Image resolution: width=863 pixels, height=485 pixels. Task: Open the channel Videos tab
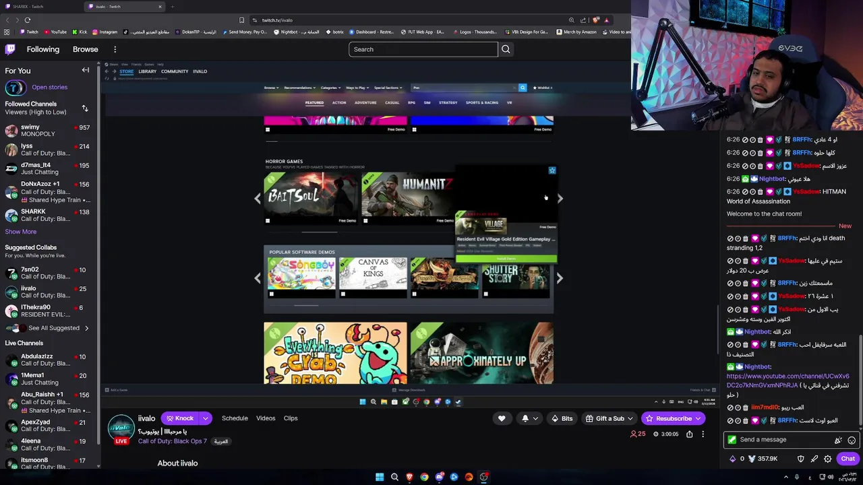click(266, 418)
